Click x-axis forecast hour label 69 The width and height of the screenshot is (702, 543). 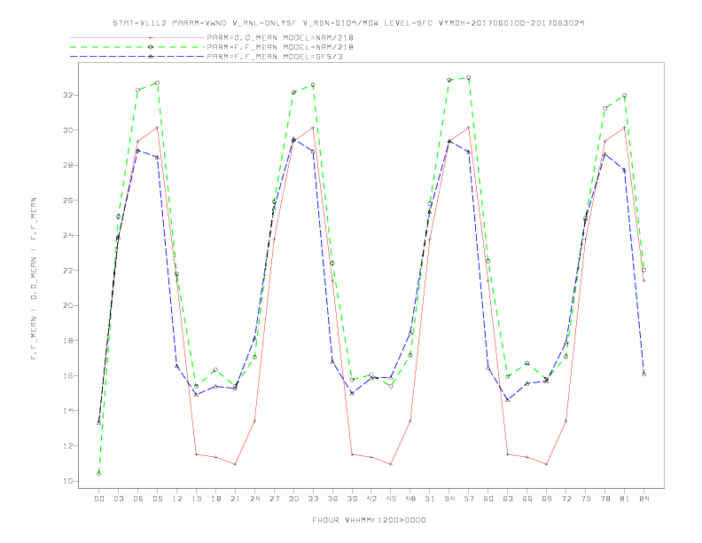coord(547,499)
